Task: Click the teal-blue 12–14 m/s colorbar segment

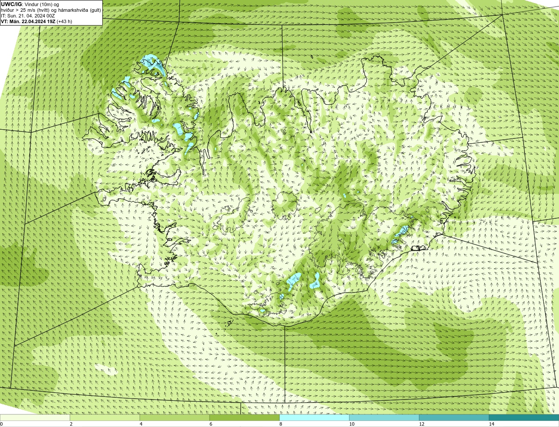Action: (454, 417)
